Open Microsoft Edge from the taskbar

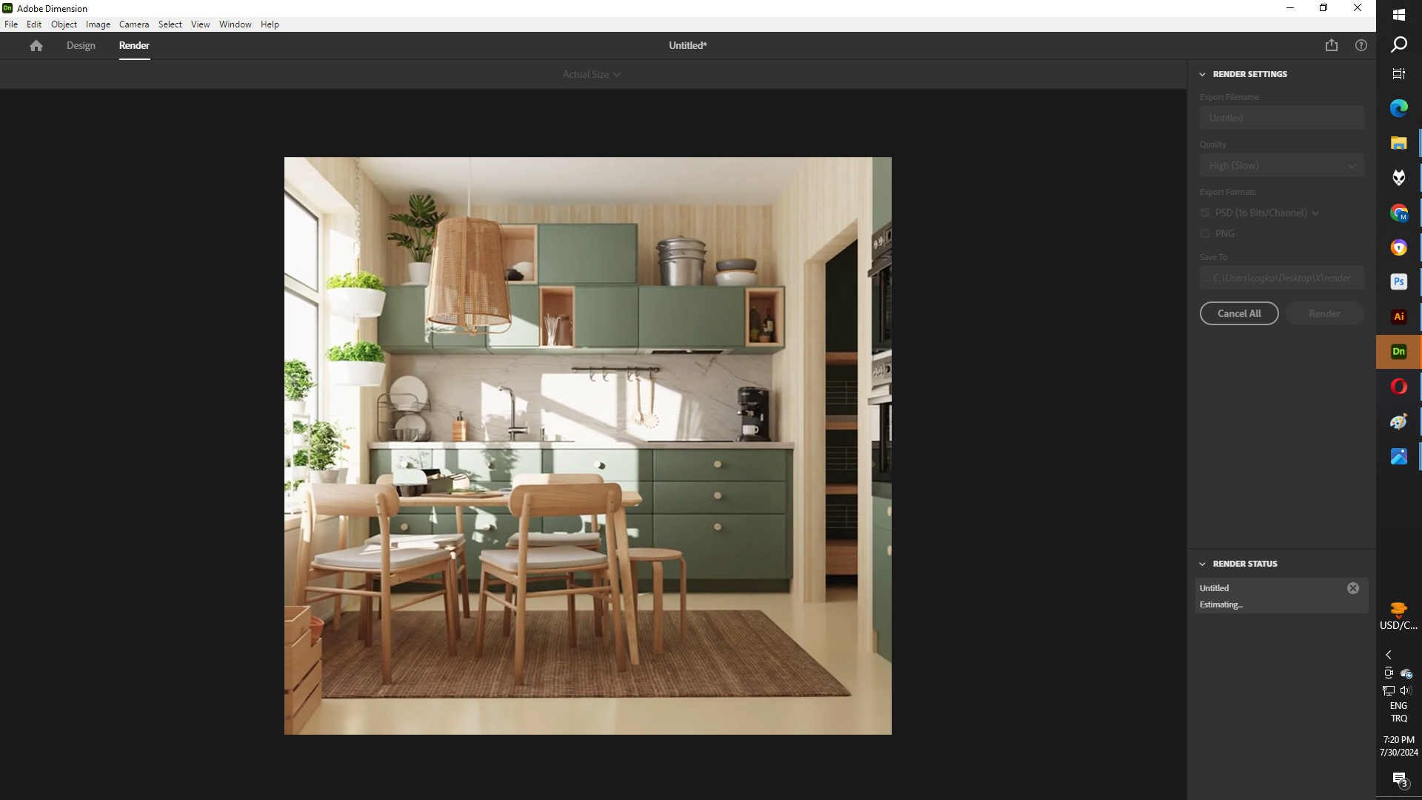pyautogui.click(x=1398, y=108)
